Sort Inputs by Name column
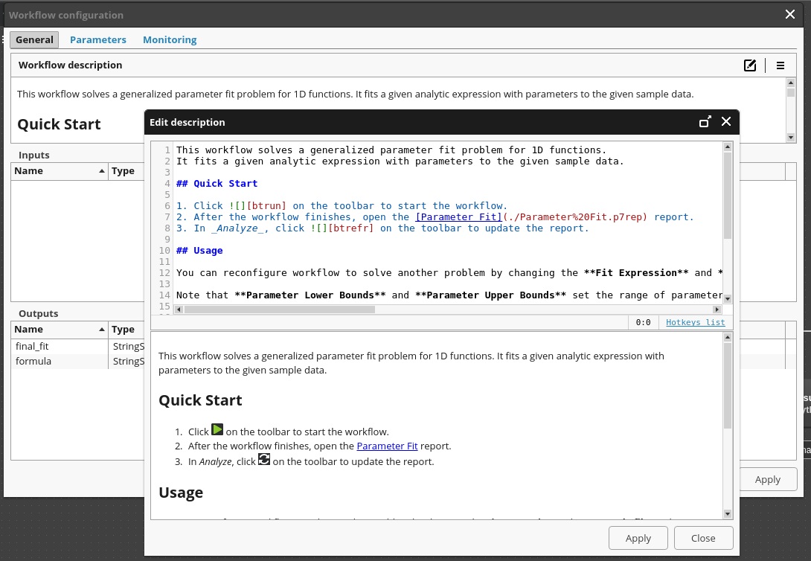 [60, 171]
